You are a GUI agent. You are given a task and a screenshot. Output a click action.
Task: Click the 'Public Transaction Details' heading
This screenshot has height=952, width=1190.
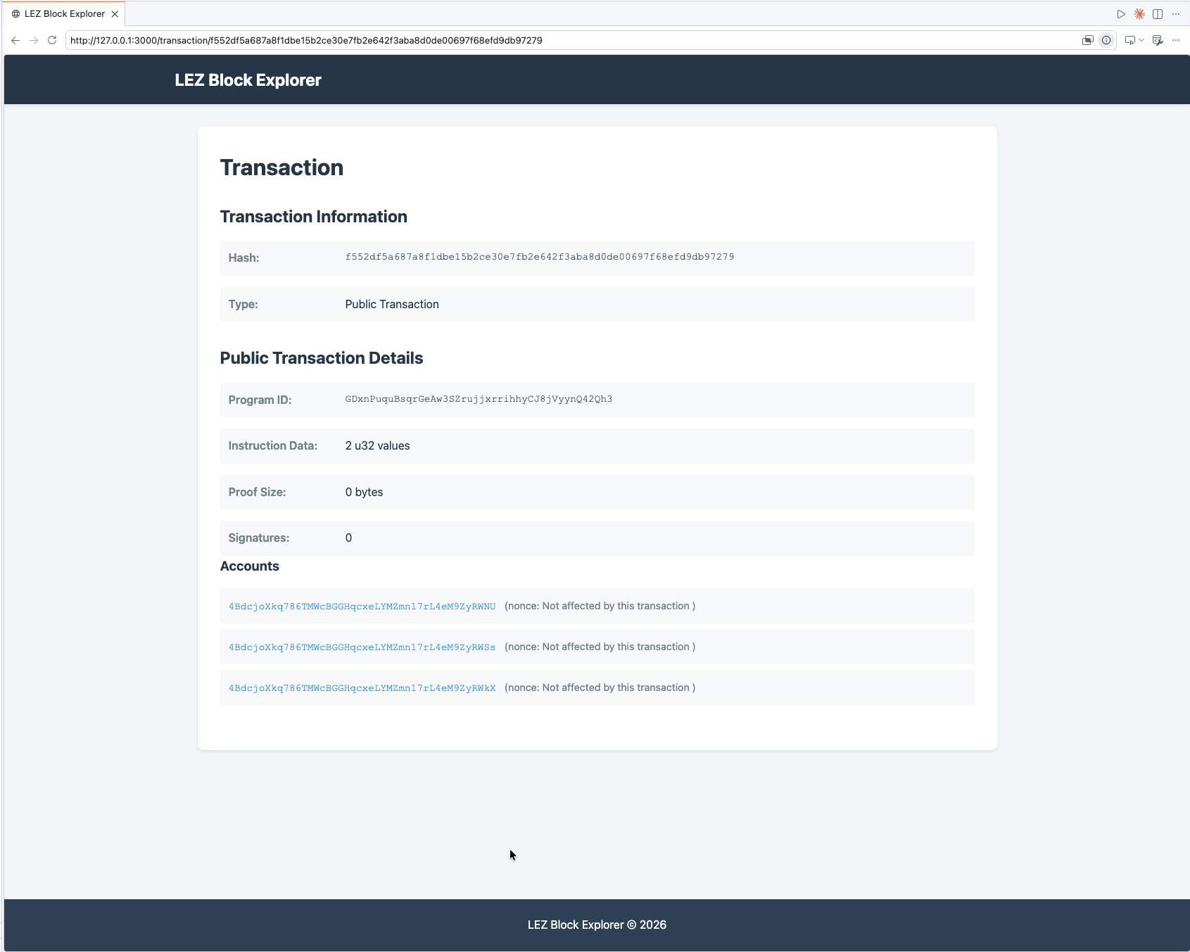(321, 358)
